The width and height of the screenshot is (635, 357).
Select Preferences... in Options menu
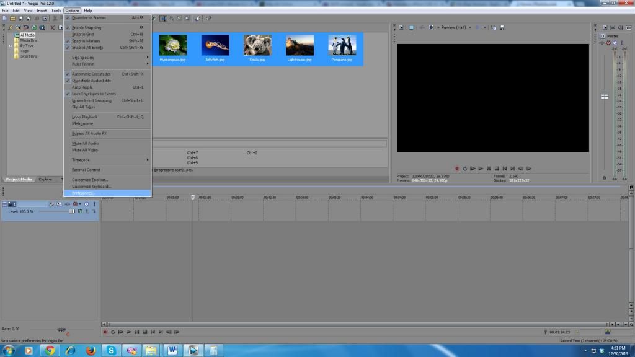coord(107,193)
